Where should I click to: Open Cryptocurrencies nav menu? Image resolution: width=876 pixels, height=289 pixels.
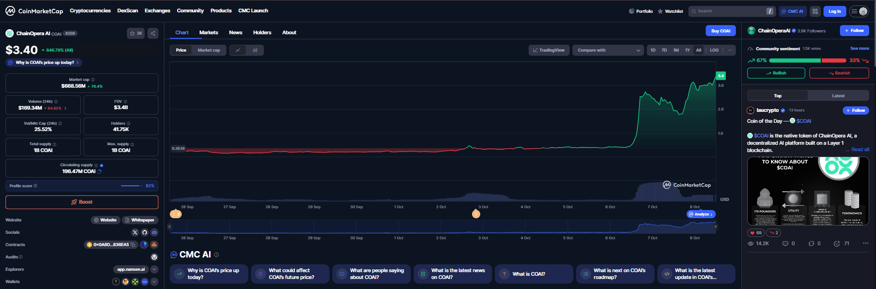(x=90, y=11)
